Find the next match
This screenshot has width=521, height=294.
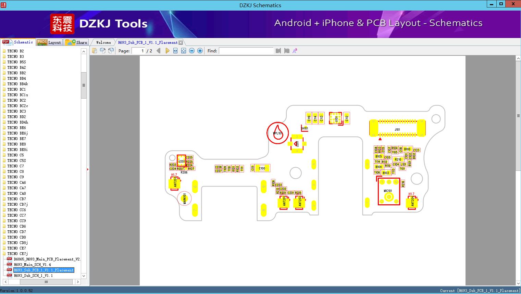(287, 51)
